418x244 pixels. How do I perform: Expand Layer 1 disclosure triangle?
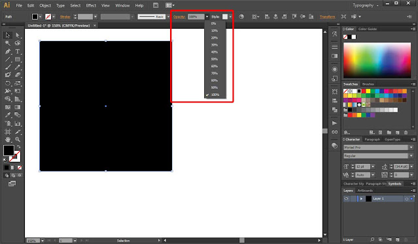tap(361, 198)
